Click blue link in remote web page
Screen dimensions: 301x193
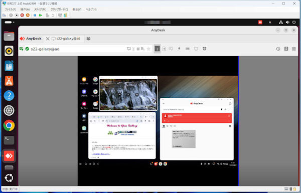[x=101, y=154]
